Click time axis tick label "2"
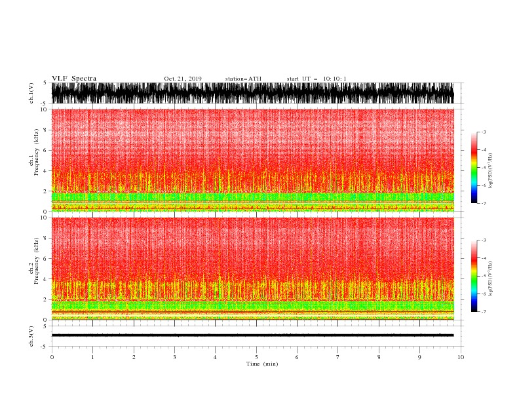The image size is (519, 401). 134,357
